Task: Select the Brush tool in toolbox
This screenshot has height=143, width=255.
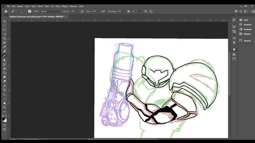Action: click(x=4, y=56)
